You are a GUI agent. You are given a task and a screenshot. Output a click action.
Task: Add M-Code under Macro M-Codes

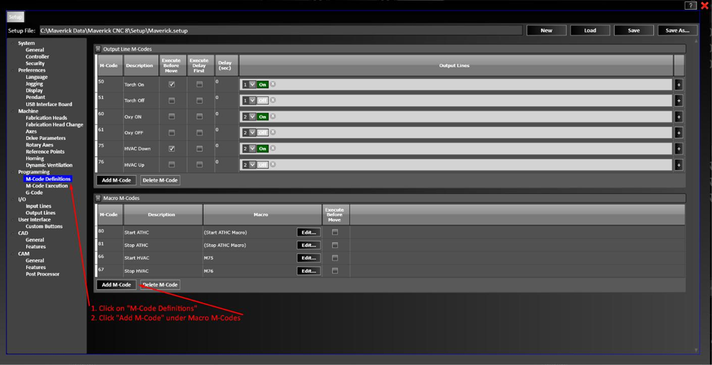[116, 285]
